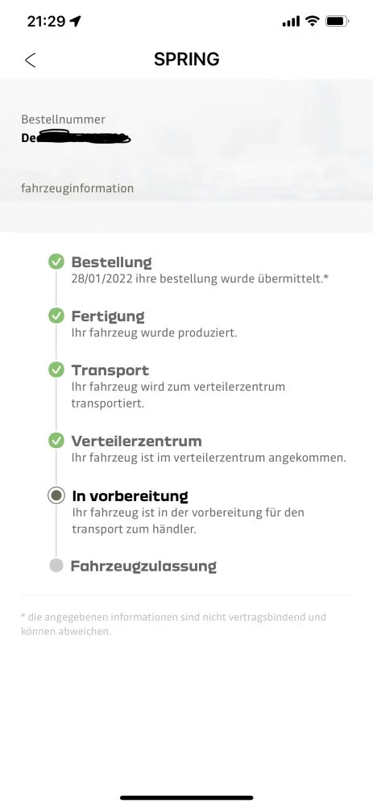
Task: Tap the location arrow next to time
Action: pyautogui.click(x=76, y=21)
